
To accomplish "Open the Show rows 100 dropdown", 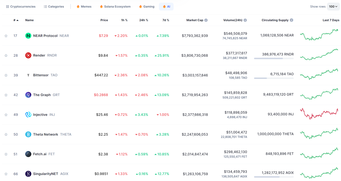I will pyautogui.click(x=333, y=7).
